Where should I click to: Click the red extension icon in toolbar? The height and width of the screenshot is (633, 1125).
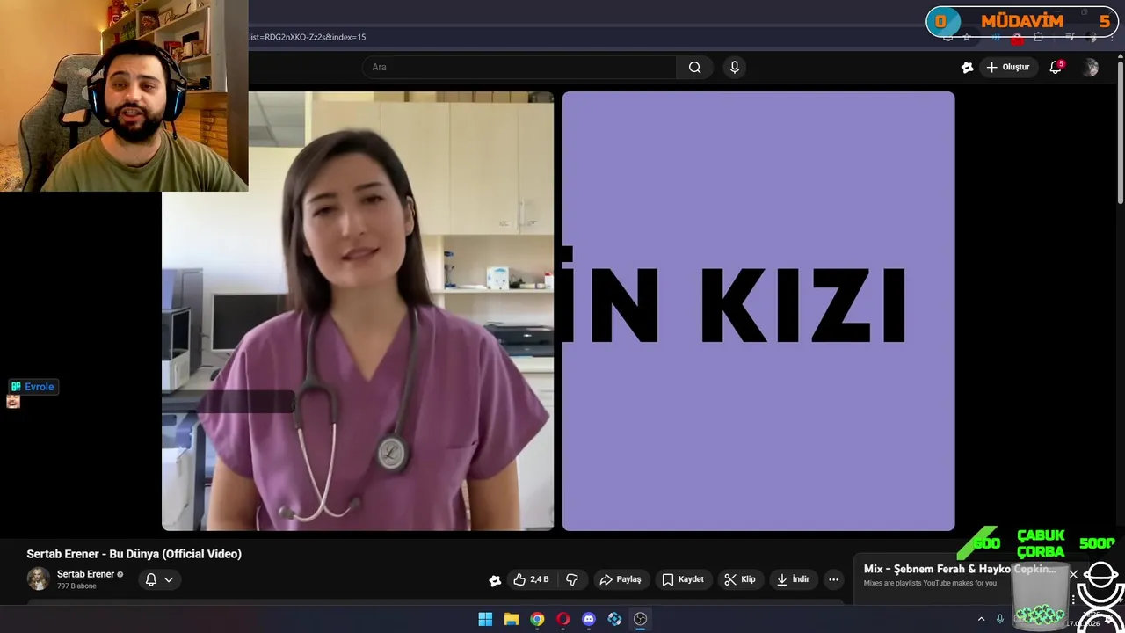tap(1017, 39)
